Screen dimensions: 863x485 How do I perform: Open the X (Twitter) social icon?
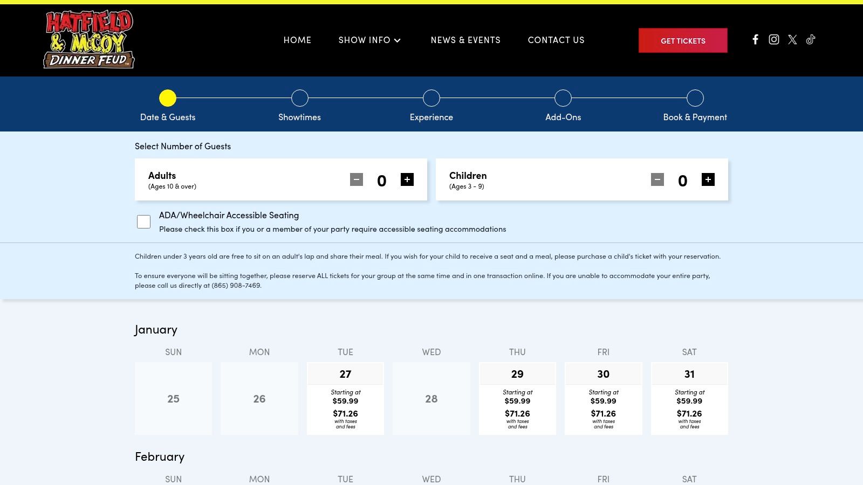click(792, 39)
